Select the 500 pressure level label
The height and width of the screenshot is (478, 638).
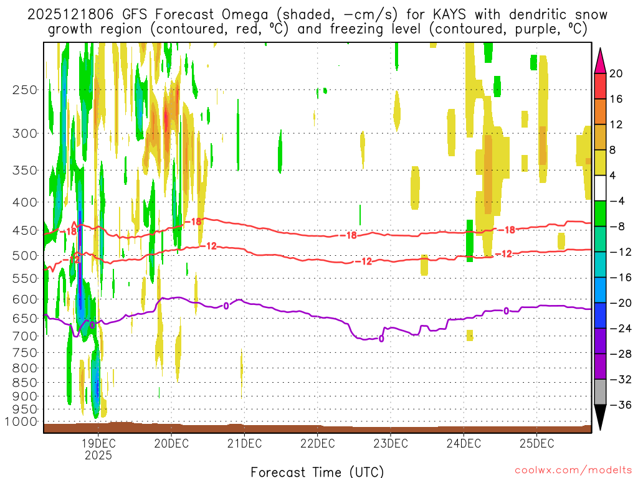[25, 256]
